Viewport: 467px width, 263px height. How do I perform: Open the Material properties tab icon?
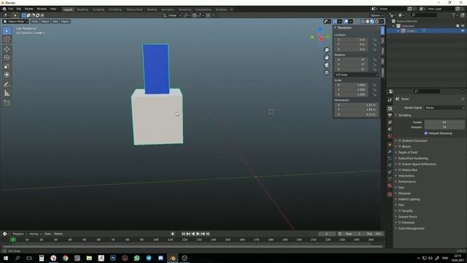click(x=390, y=186)
